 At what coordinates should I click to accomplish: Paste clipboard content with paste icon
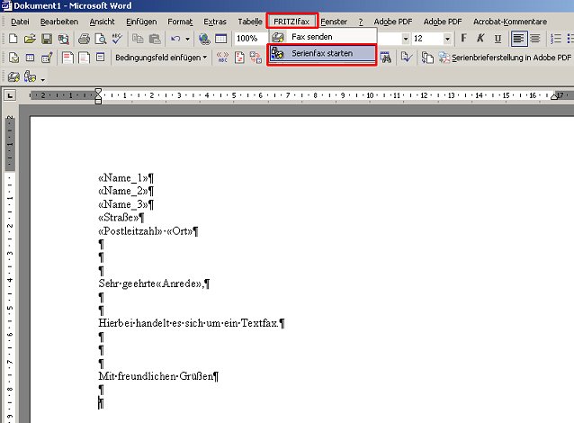point(155,39)
